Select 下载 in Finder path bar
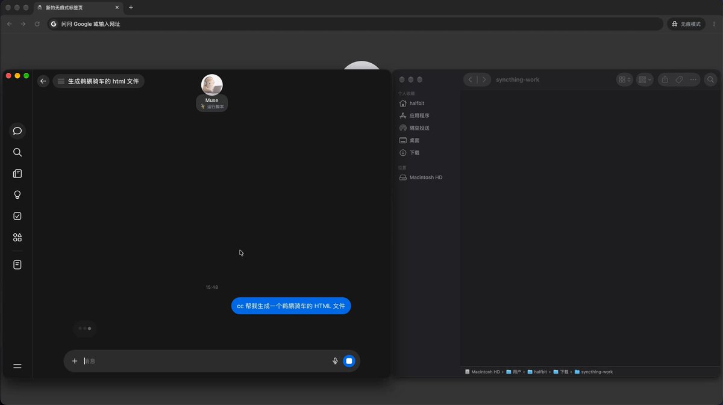723x405 pixels. coord(561,372)
